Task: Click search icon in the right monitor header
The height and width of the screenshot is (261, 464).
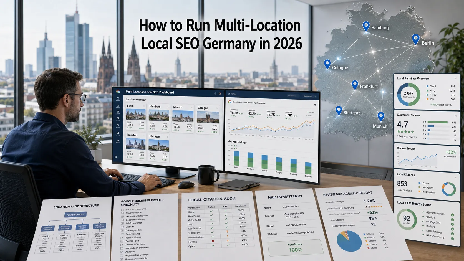Action: click(x=229, y=94)
